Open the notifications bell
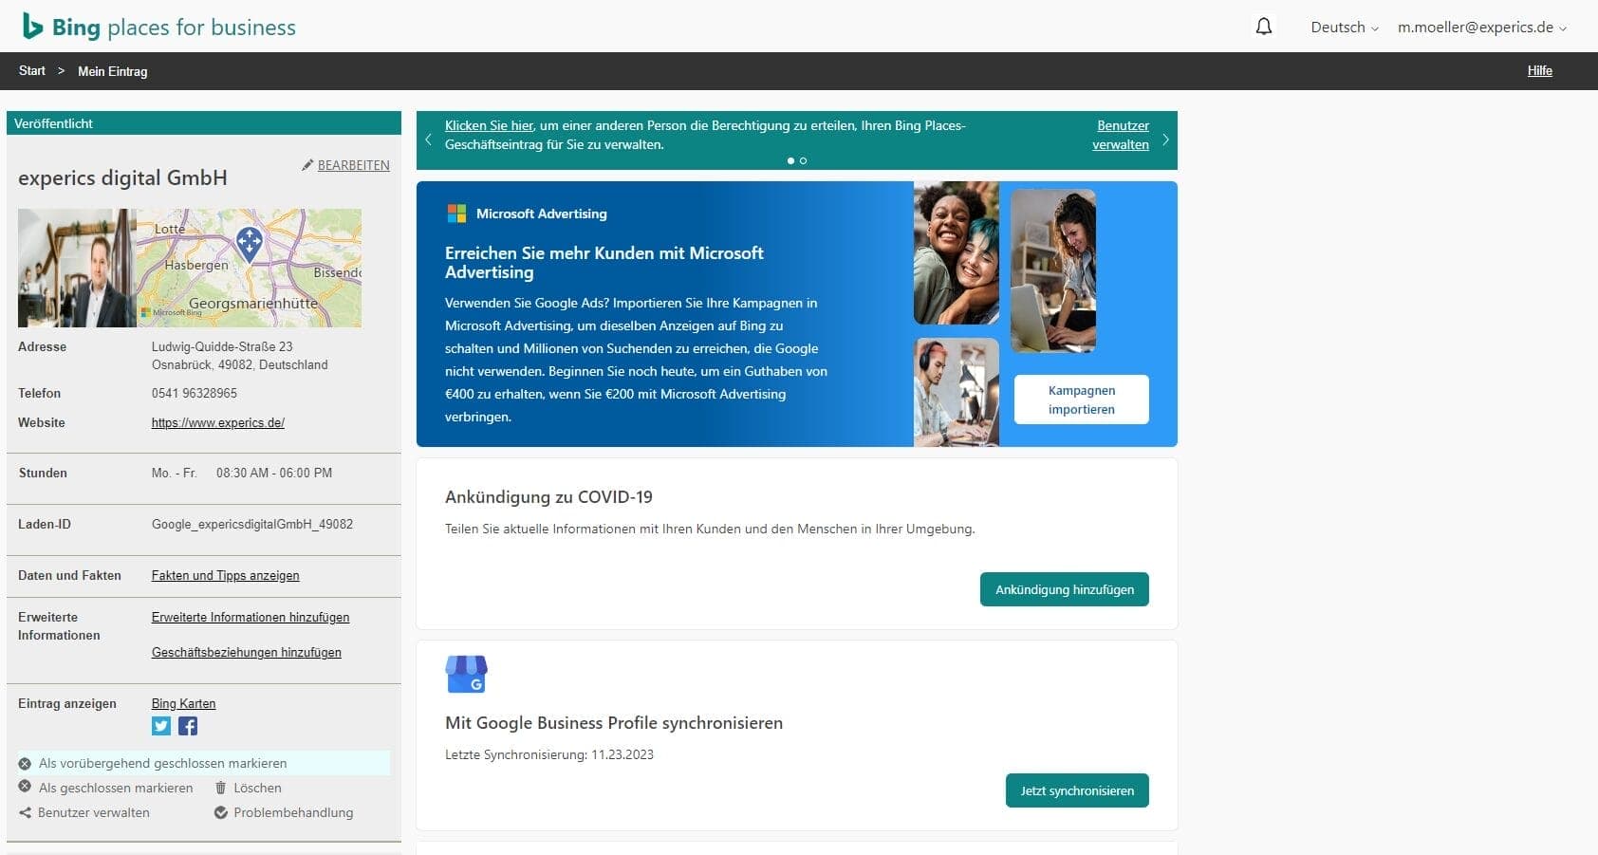Image resolution: width=1598 pixels, height=855 pixels. point(1263,27)
